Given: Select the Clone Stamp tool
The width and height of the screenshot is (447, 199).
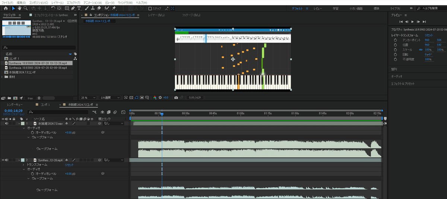Looking at the screenshot, I should 93,8.
